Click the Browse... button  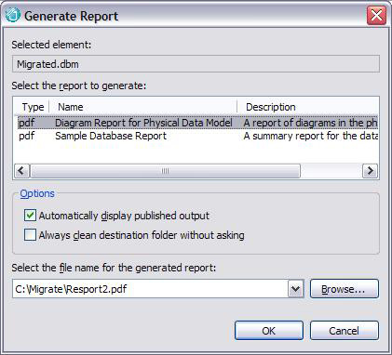[x=345, y=289]
